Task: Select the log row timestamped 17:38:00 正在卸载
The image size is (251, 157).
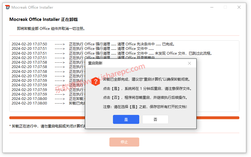Action: click(x=48, y=99)
